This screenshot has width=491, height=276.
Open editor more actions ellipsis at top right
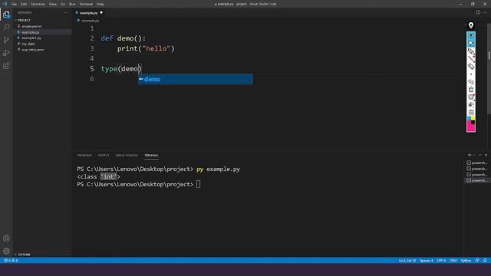tap(485, 12)
